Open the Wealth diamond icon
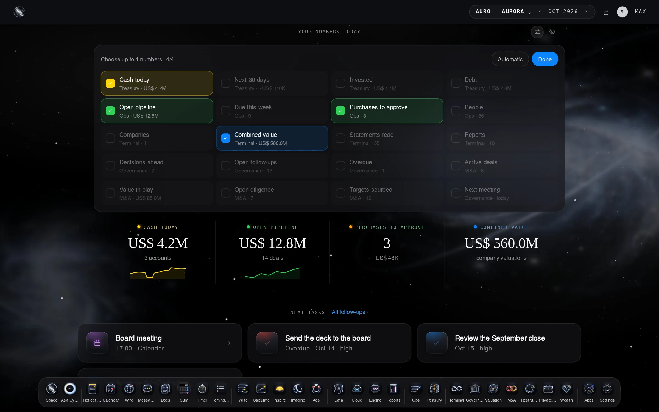The image size is (659, 412). point(566,392)
